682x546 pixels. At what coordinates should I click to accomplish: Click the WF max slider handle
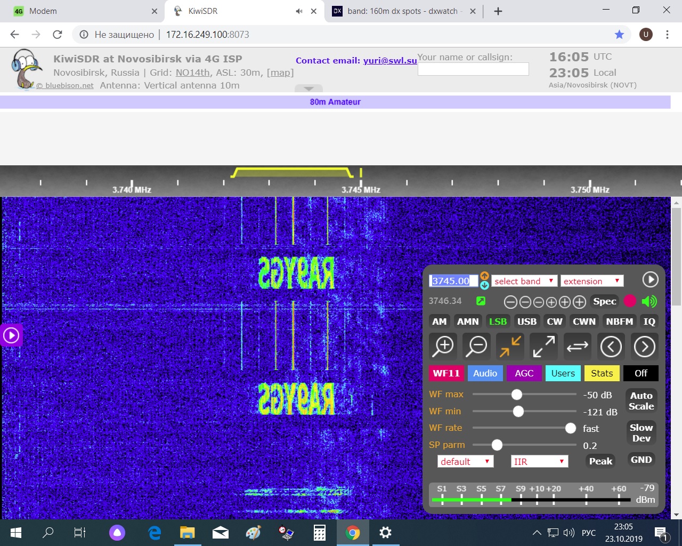[516, 395]
